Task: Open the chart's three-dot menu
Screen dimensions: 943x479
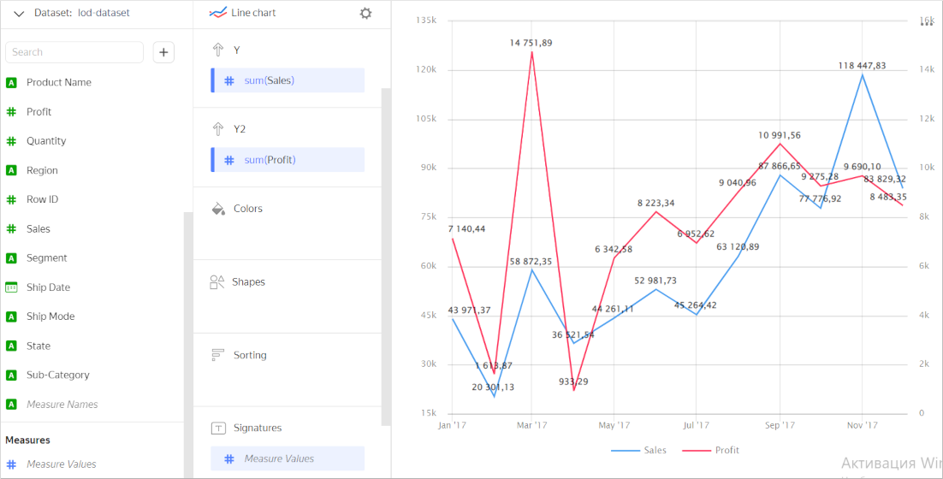Action: point(925,25)
